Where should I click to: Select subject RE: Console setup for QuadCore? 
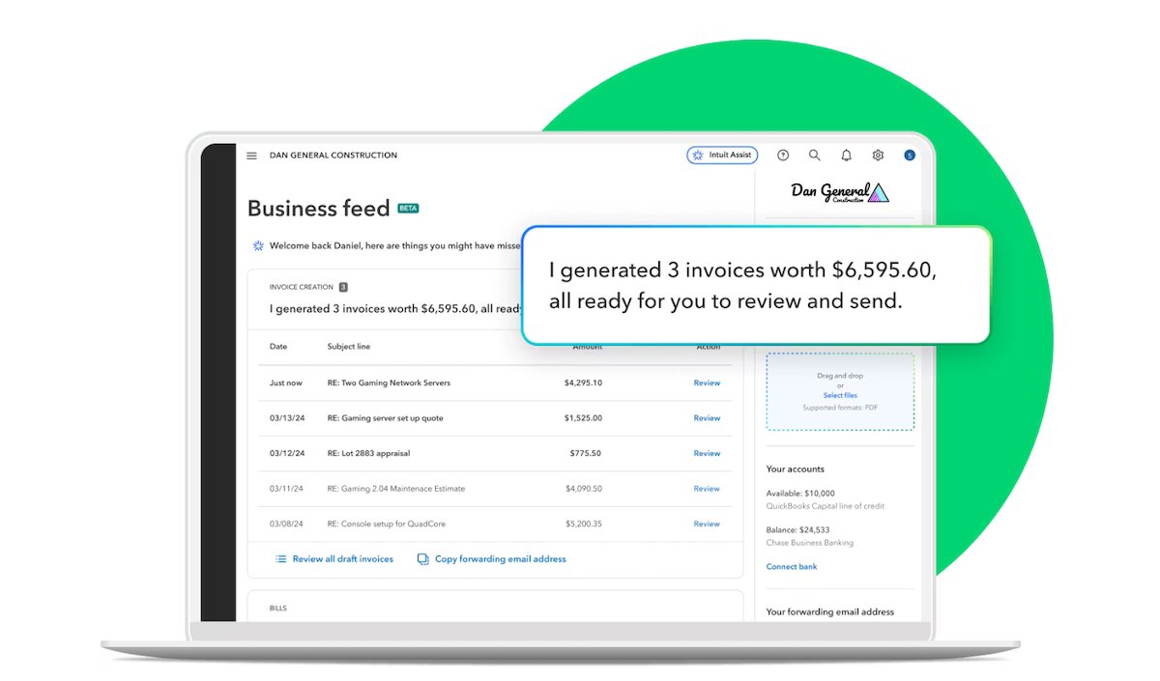pos(387,524)
